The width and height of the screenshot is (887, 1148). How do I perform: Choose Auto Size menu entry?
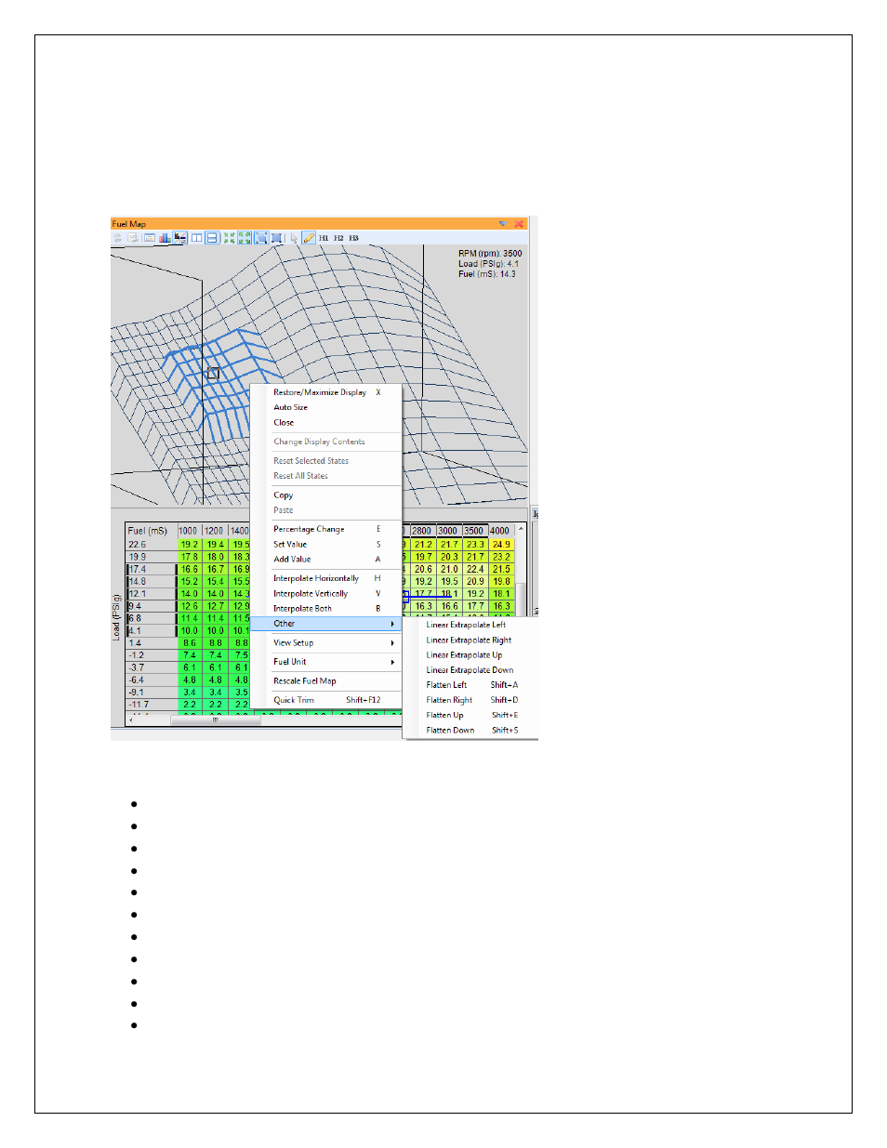coord(326,407)
